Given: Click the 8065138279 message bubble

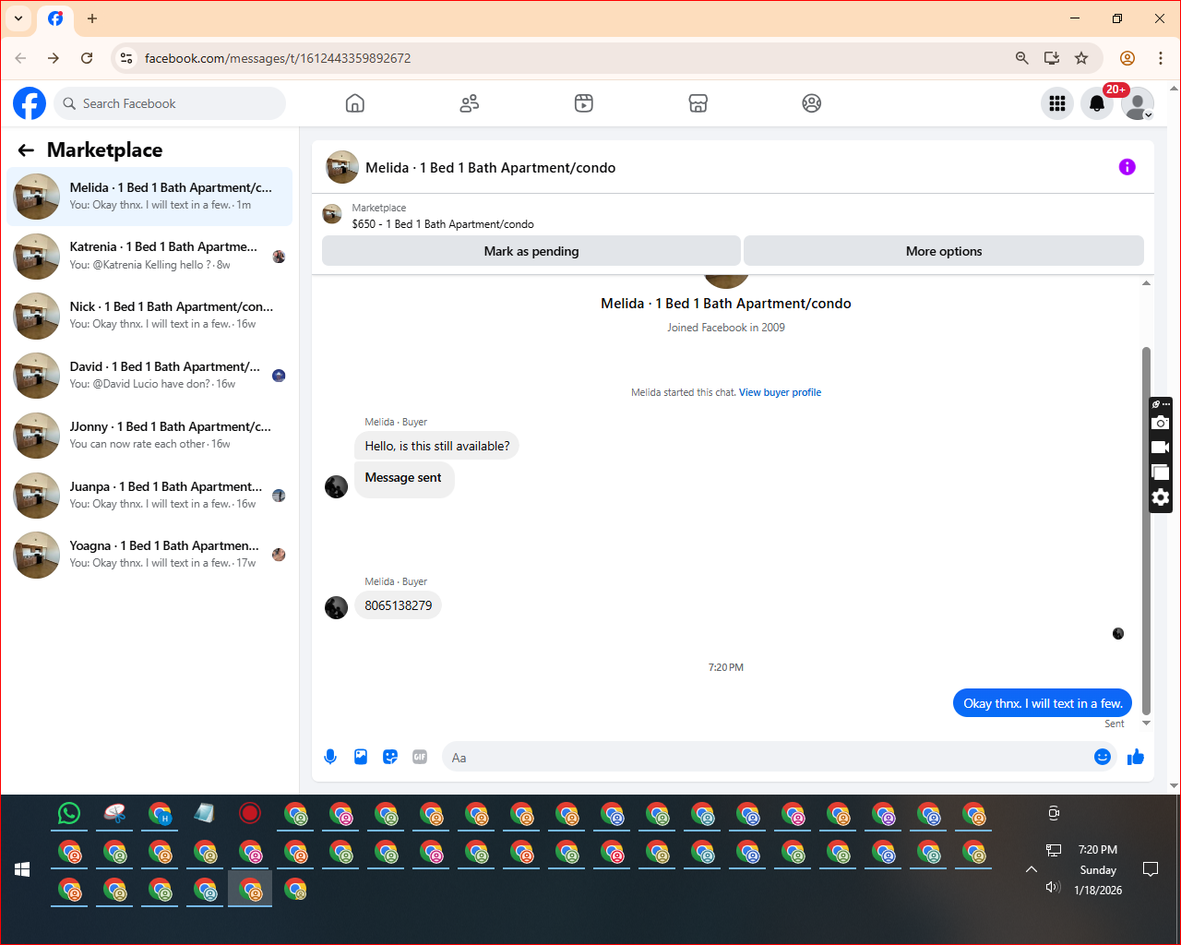Looking at the screenshot, I should (x=399, y=605).
